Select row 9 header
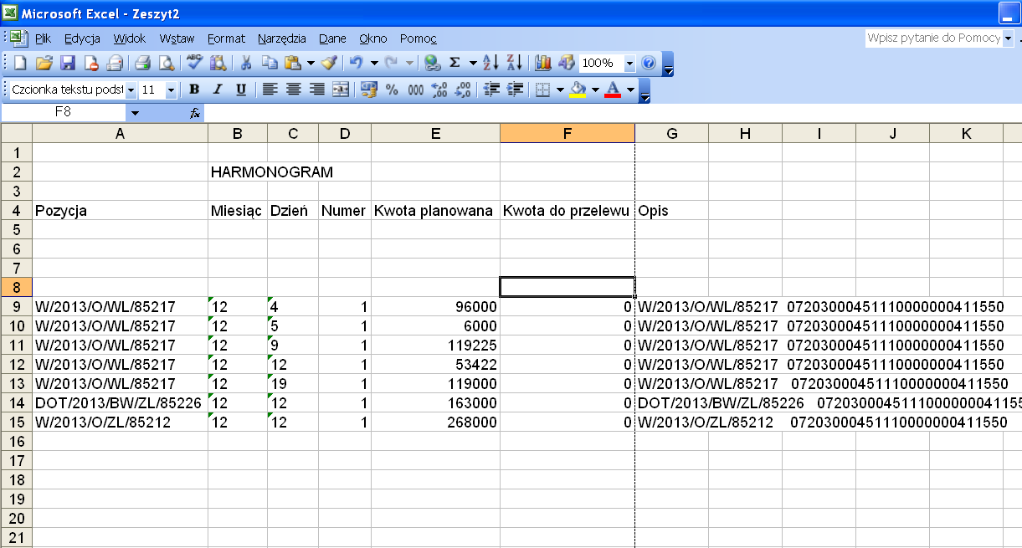Image resolution: width=1022 pixels, height=548 pixels. [16, 306]
